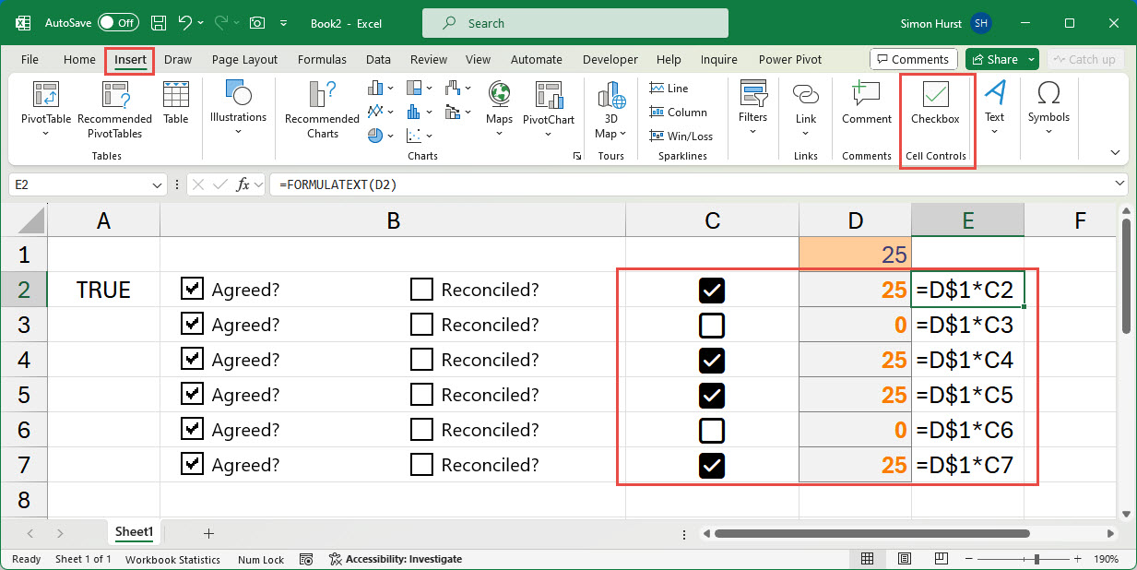Uncheck the checkbox in cell C2
The image size is (1137, 570).
pyautogui.click(x=712, y=291)
